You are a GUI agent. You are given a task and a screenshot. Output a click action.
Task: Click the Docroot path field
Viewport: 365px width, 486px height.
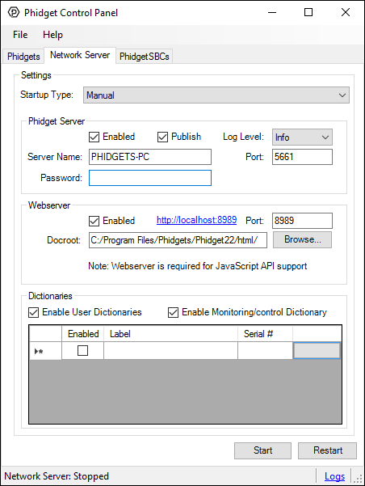coord(178,240)
